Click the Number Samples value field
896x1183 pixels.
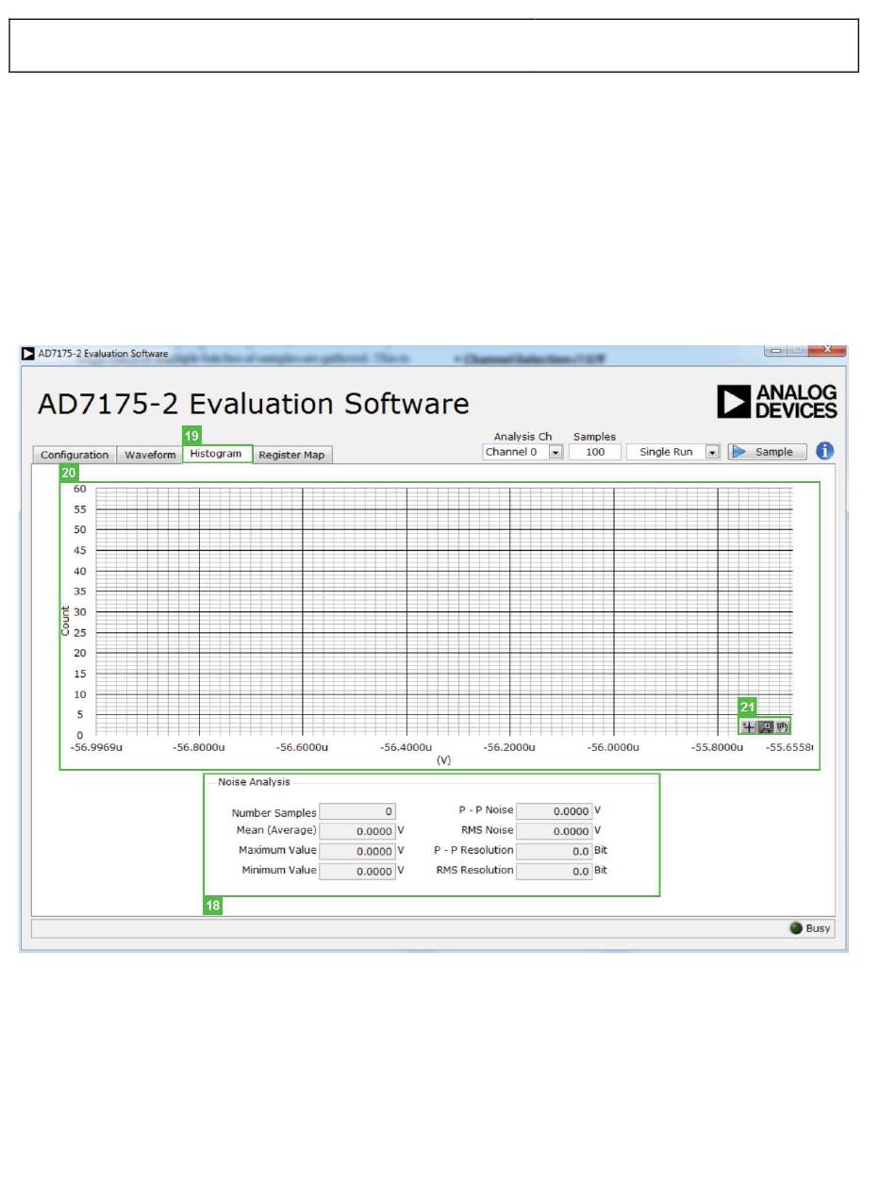click(357, 811)
